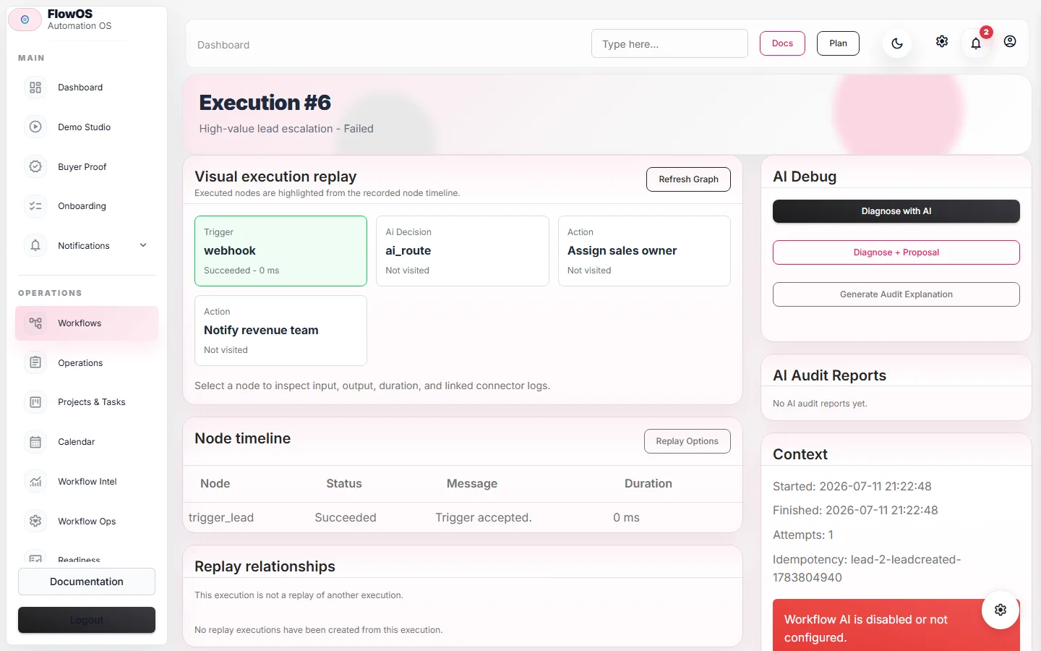
Task: Select the Notify revenue team node
Action: point(280,331)
